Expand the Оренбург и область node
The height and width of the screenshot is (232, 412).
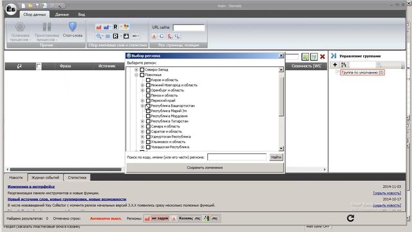tap(142, 90)
